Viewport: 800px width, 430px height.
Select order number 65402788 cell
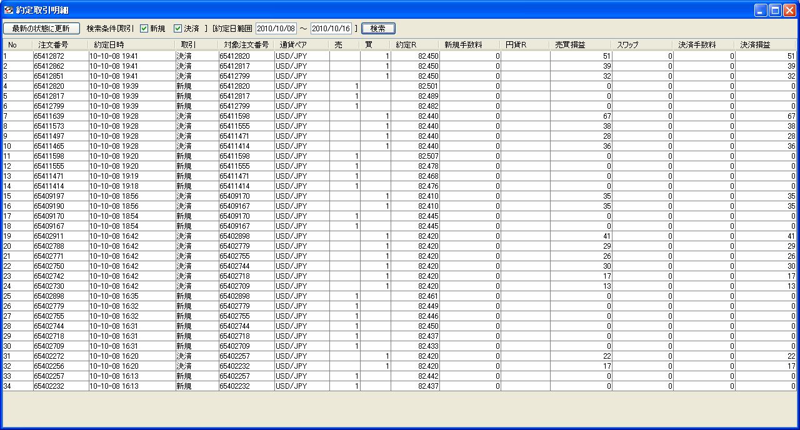61,246
